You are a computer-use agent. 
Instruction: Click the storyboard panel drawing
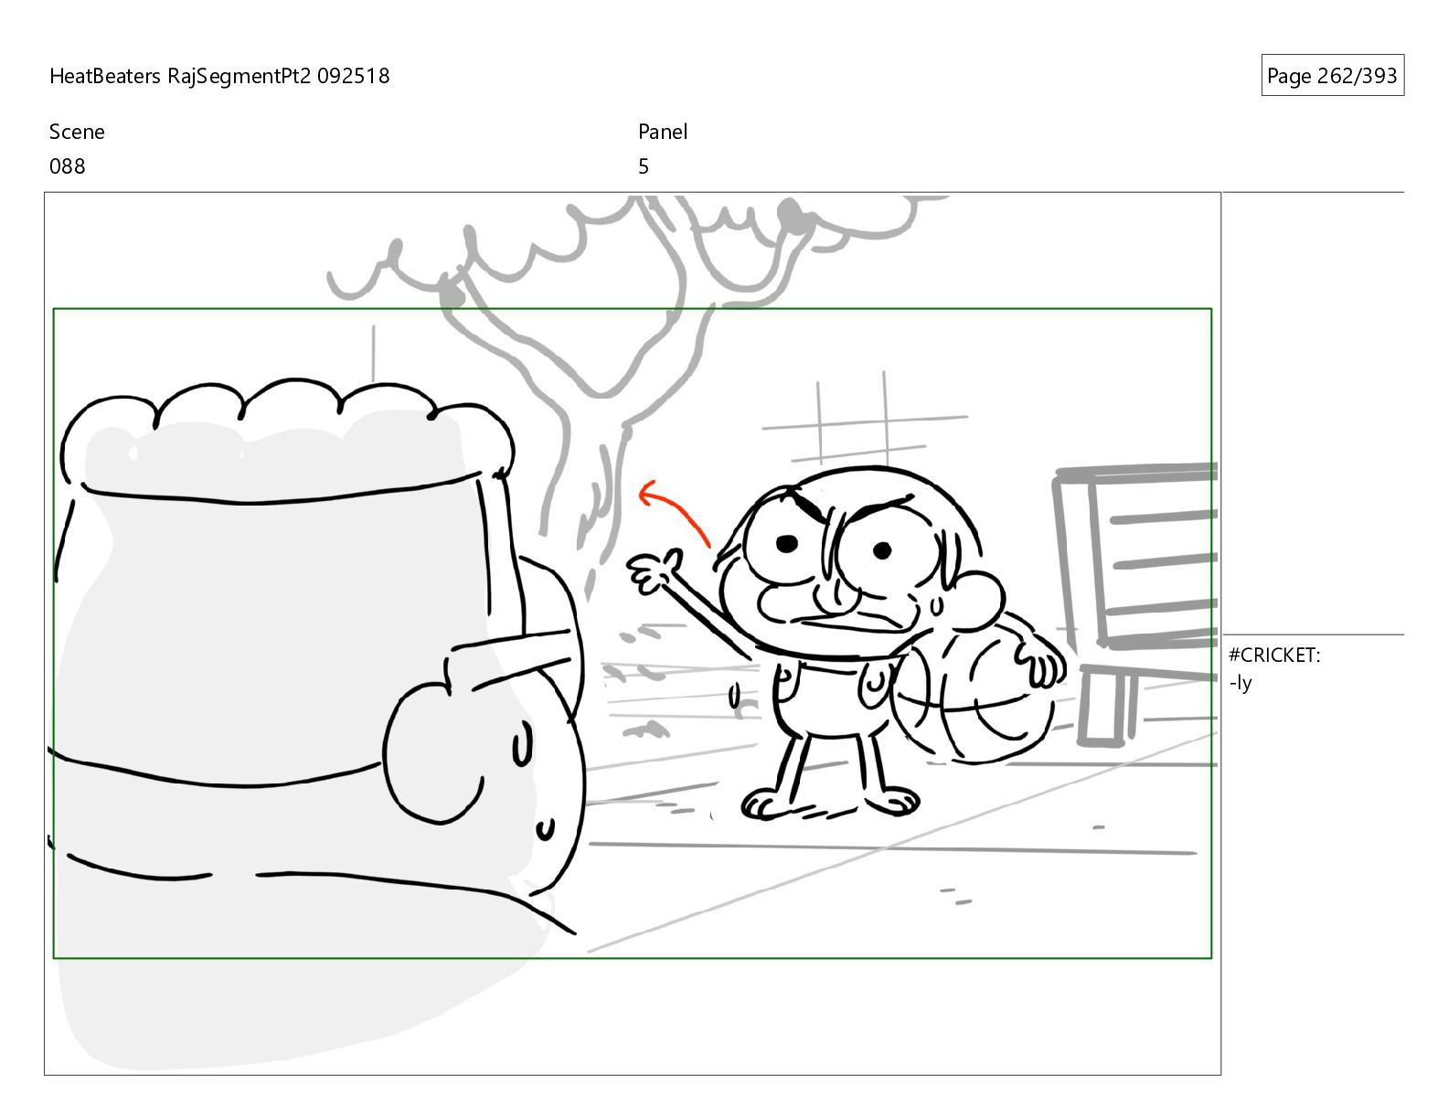pyautogui.click(x=633, y=634)
